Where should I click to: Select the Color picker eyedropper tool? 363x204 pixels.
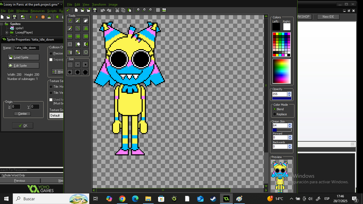pyautogui.click(x=70, y=29)
